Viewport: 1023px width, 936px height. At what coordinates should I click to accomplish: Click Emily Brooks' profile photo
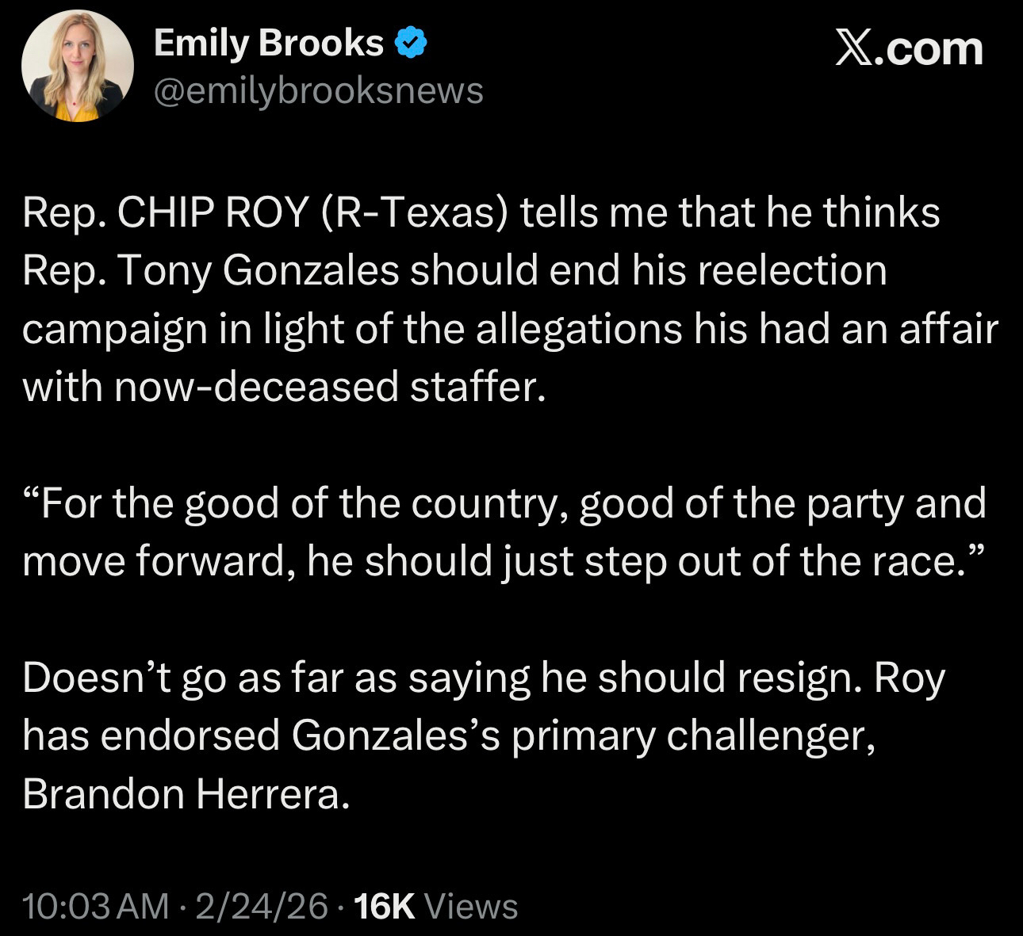77,66
